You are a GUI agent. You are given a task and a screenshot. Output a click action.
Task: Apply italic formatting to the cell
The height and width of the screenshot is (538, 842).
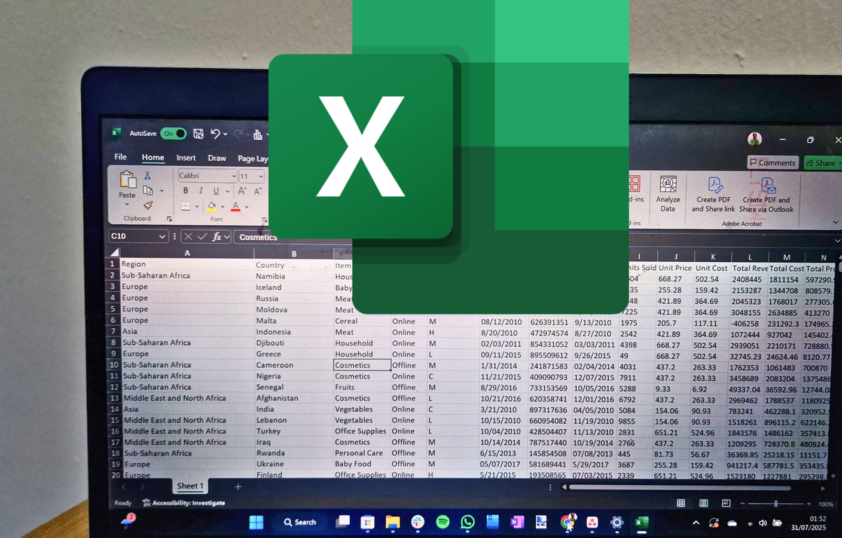(x=201, y=190)
